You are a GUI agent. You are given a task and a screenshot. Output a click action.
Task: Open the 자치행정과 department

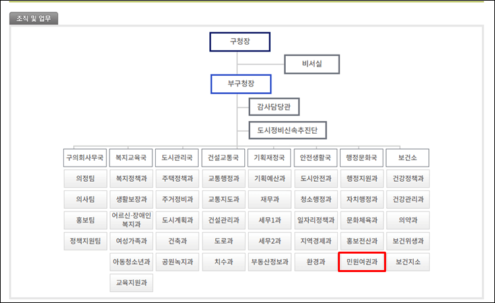tap(362, 200)
